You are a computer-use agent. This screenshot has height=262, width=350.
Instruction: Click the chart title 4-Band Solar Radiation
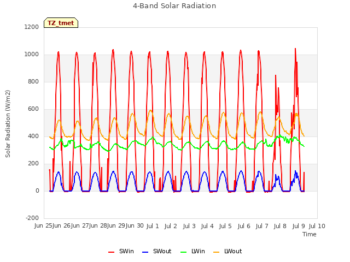point(174,6)
